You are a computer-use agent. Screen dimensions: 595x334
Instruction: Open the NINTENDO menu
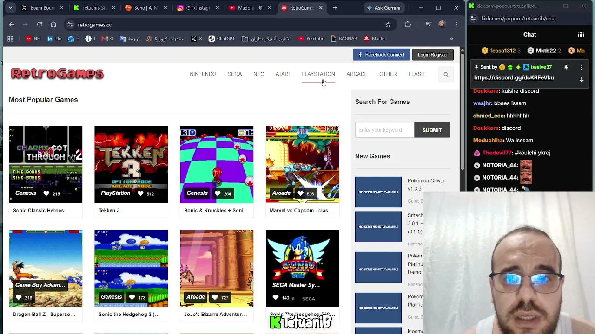pyautogui.click(x=203, y=74)
